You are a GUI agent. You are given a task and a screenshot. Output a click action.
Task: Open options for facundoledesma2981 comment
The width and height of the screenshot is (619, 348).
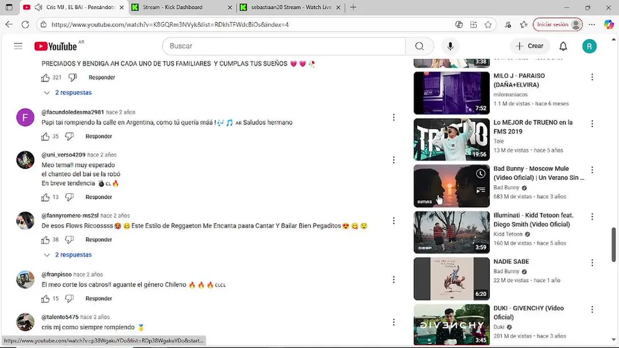pyautogui.click(x=394, y=117)
